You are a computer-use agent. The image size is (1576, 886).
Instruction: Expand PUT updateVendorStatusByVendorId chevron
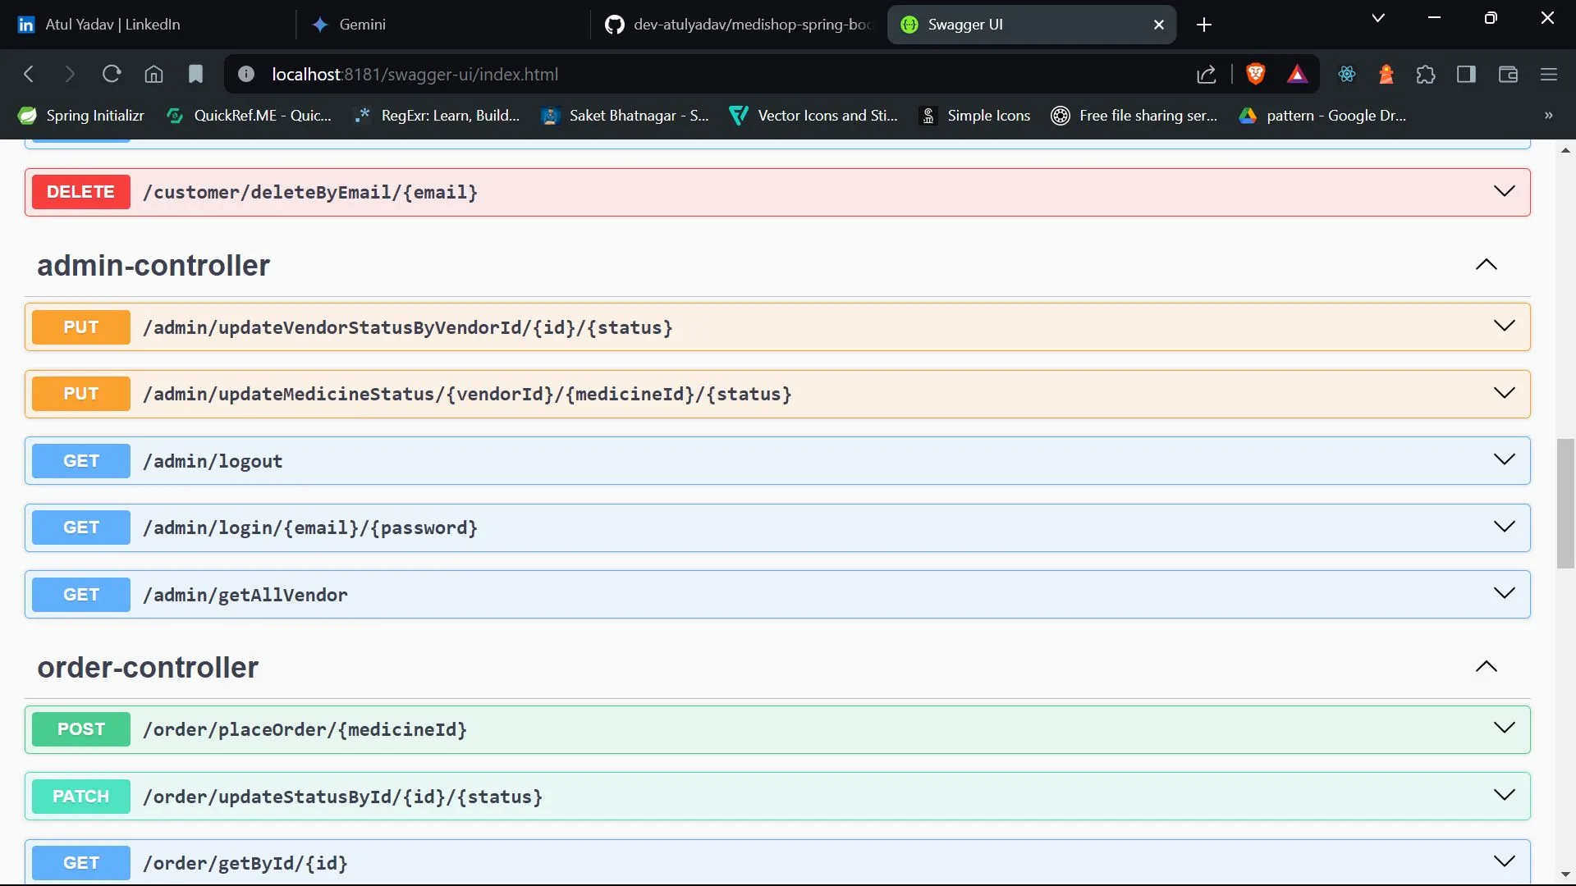(x=1504, y=326)
